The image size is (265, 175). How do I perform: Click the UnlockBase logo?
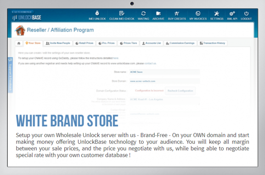[27, 17]
